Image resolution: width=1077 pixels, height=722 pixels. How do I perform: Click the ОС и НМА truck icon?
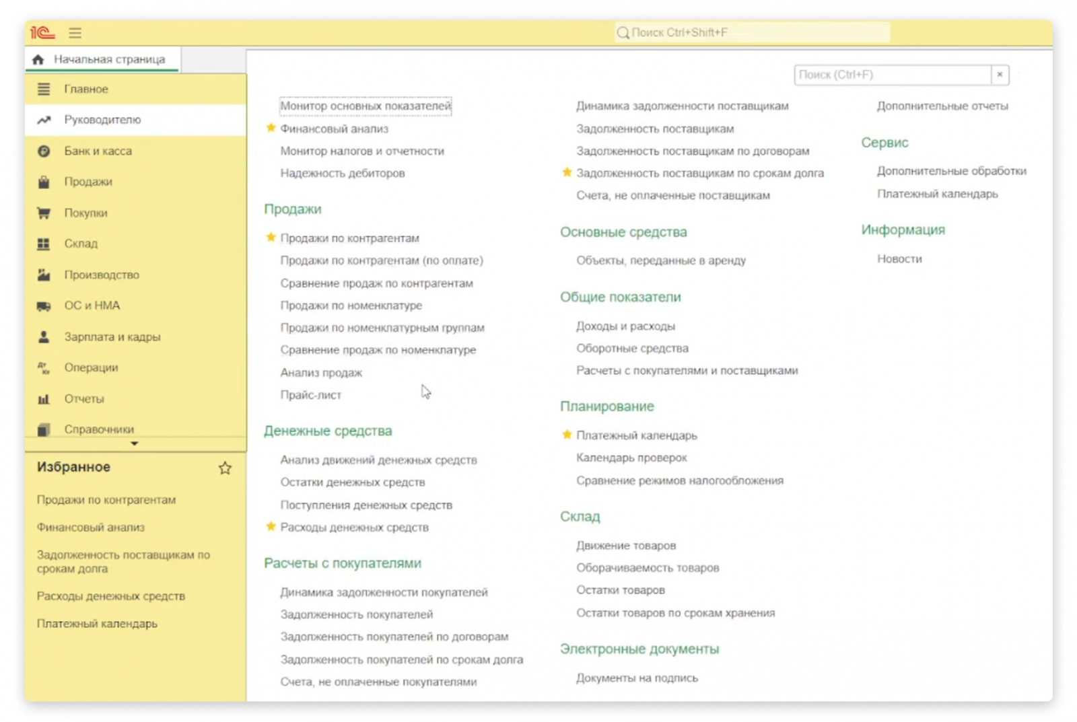tap(44, 306)
